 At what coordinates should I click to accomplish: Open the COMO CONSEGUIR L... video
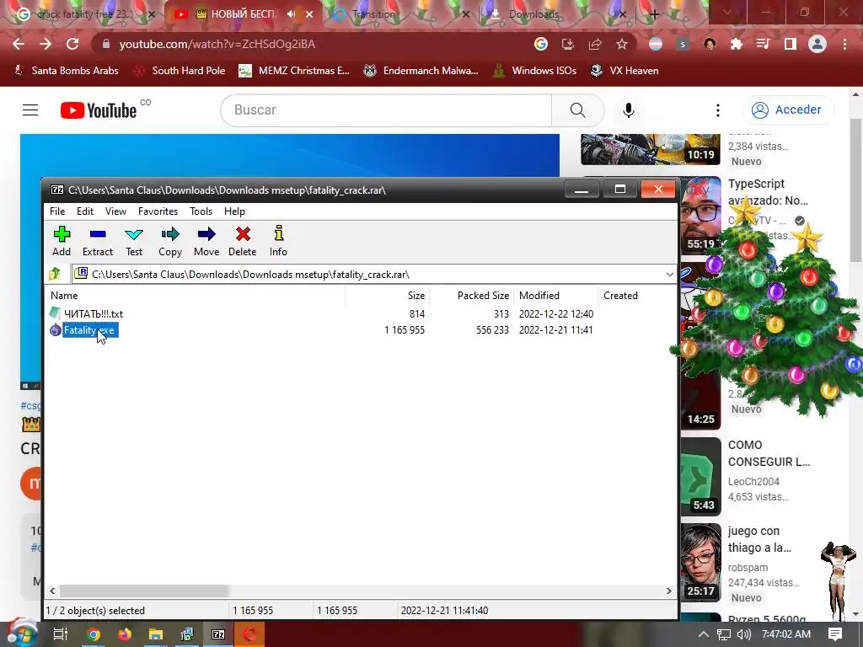pyautogui.click(x=769, y=453)
